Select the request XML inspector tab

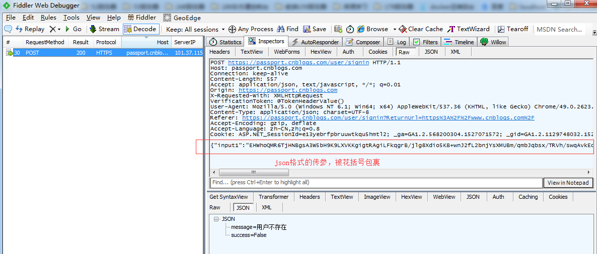click(456, 52)
